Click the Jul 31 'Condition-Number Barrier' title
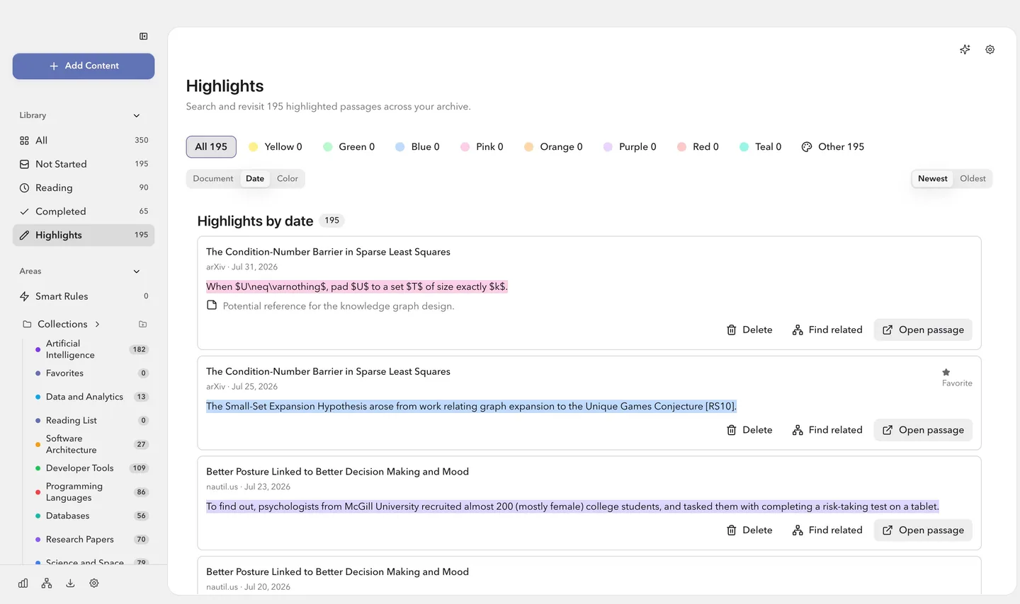 [328, 252]
